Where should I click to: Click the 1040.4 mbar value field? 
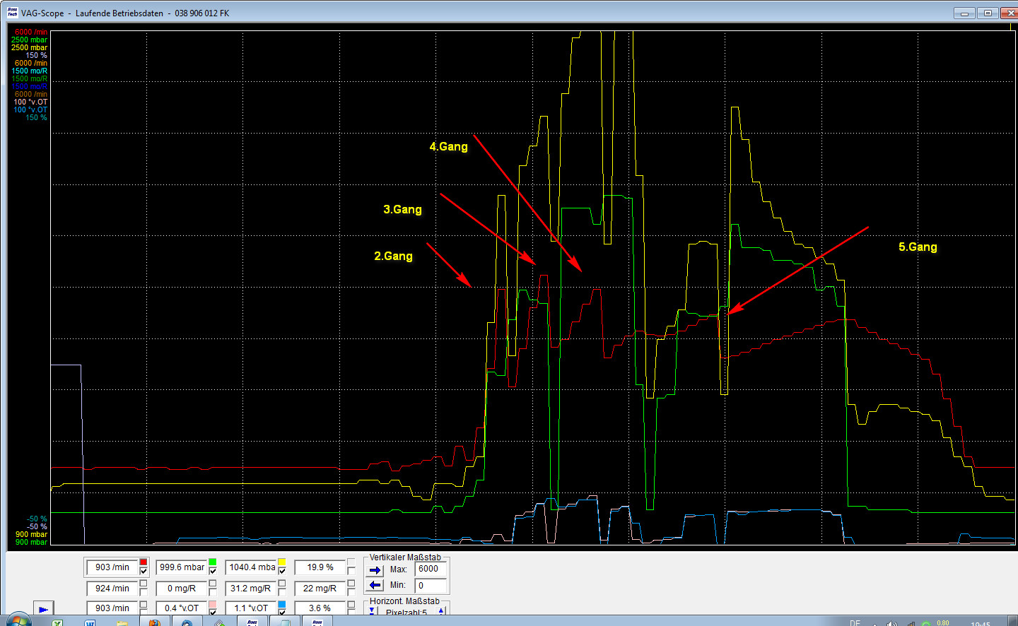point(250,567)
